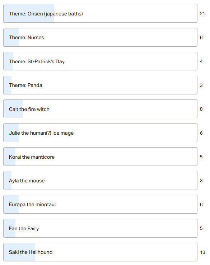Click the 5 count beside Fae the Fairy
The image size is (210, 265).
[x=201, y=228]
